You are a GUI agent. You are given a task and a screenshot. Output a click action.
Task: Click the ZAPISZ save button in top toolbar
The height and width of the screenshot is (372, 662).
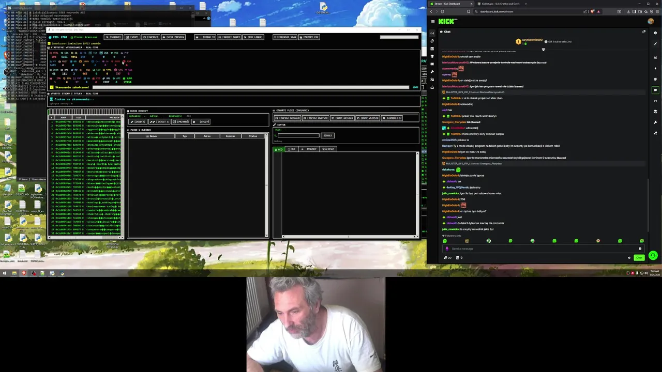pos(151,37)
